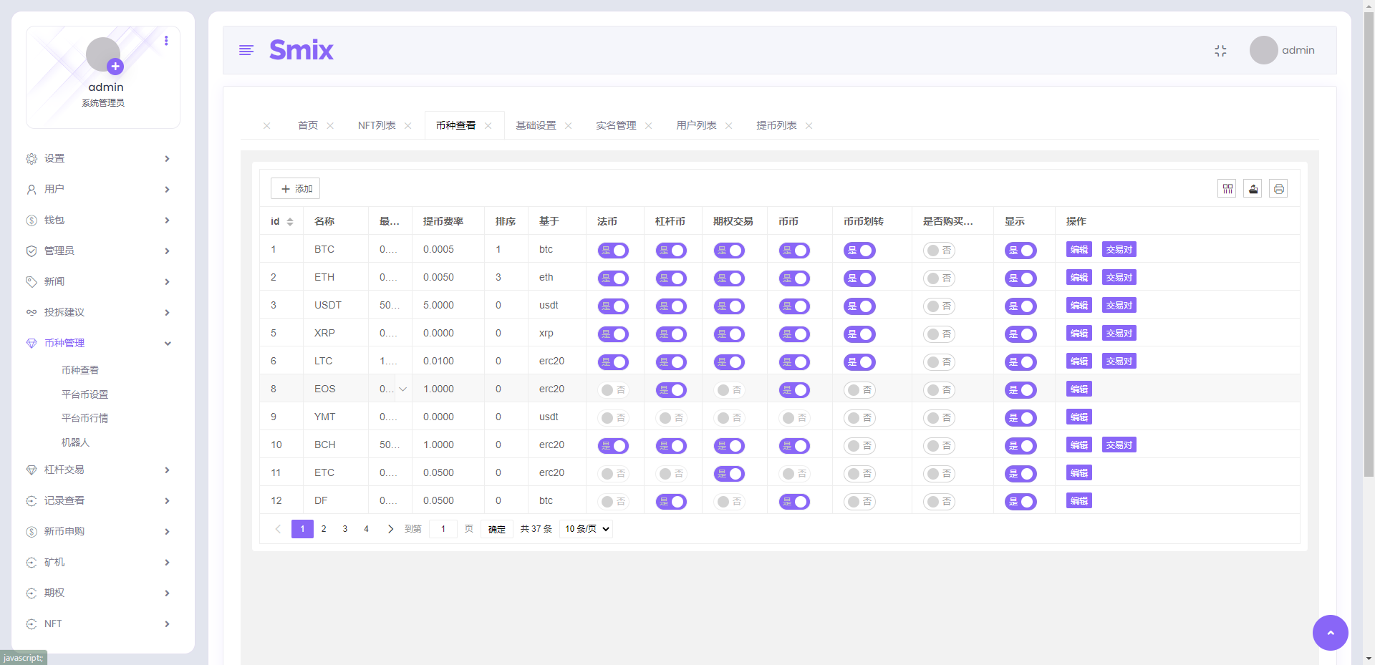This screenshot has height=665, width=1375.
Task: Open the 交易对 button for USDT
Action: (x=1118, y=305)
